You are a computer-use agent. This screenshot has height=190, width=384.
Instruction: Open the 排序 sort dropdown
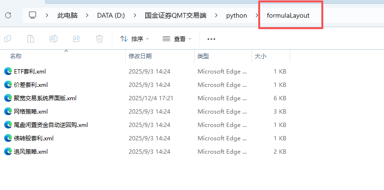point(134,39)
